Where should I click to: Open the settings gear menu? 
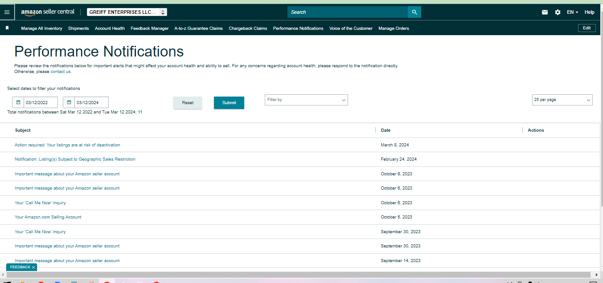tap(558, 12)
